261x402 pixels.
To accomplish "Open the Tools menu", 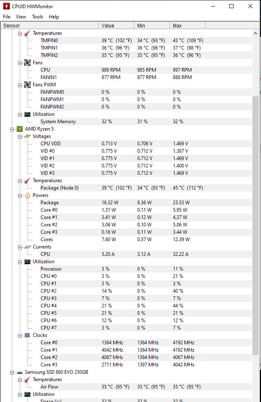I will [37, 17].
